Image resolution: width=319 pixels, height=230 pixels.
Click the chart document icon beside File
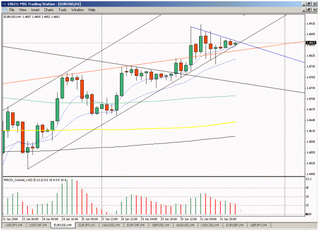(5, 10)
